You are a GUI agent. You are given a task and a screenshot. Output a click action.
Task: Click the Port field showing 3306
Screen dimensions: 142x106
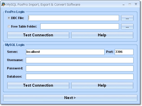pos(124,52)
